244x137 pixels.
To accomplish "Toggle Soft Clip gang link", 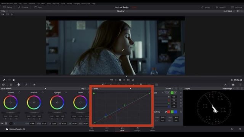I will (x=166, y=112).
